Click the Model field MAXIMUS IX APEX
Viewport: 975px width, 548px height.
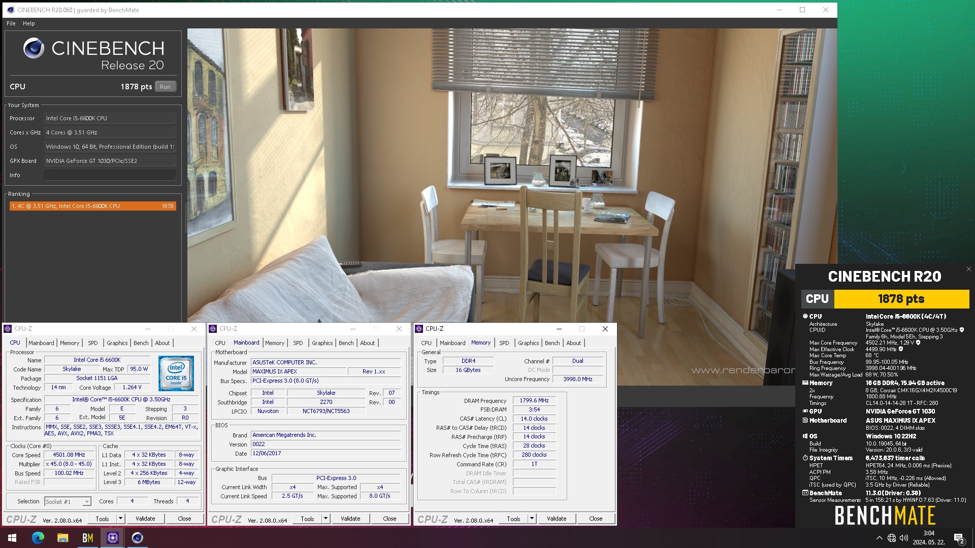pyautogui.click(x=299, y=371)
